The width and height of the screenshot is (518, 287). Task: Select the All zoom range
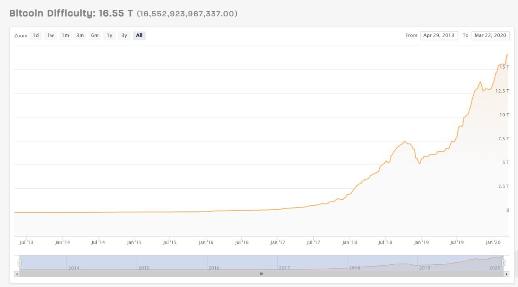pyautogui.click(x=139, y=36)
